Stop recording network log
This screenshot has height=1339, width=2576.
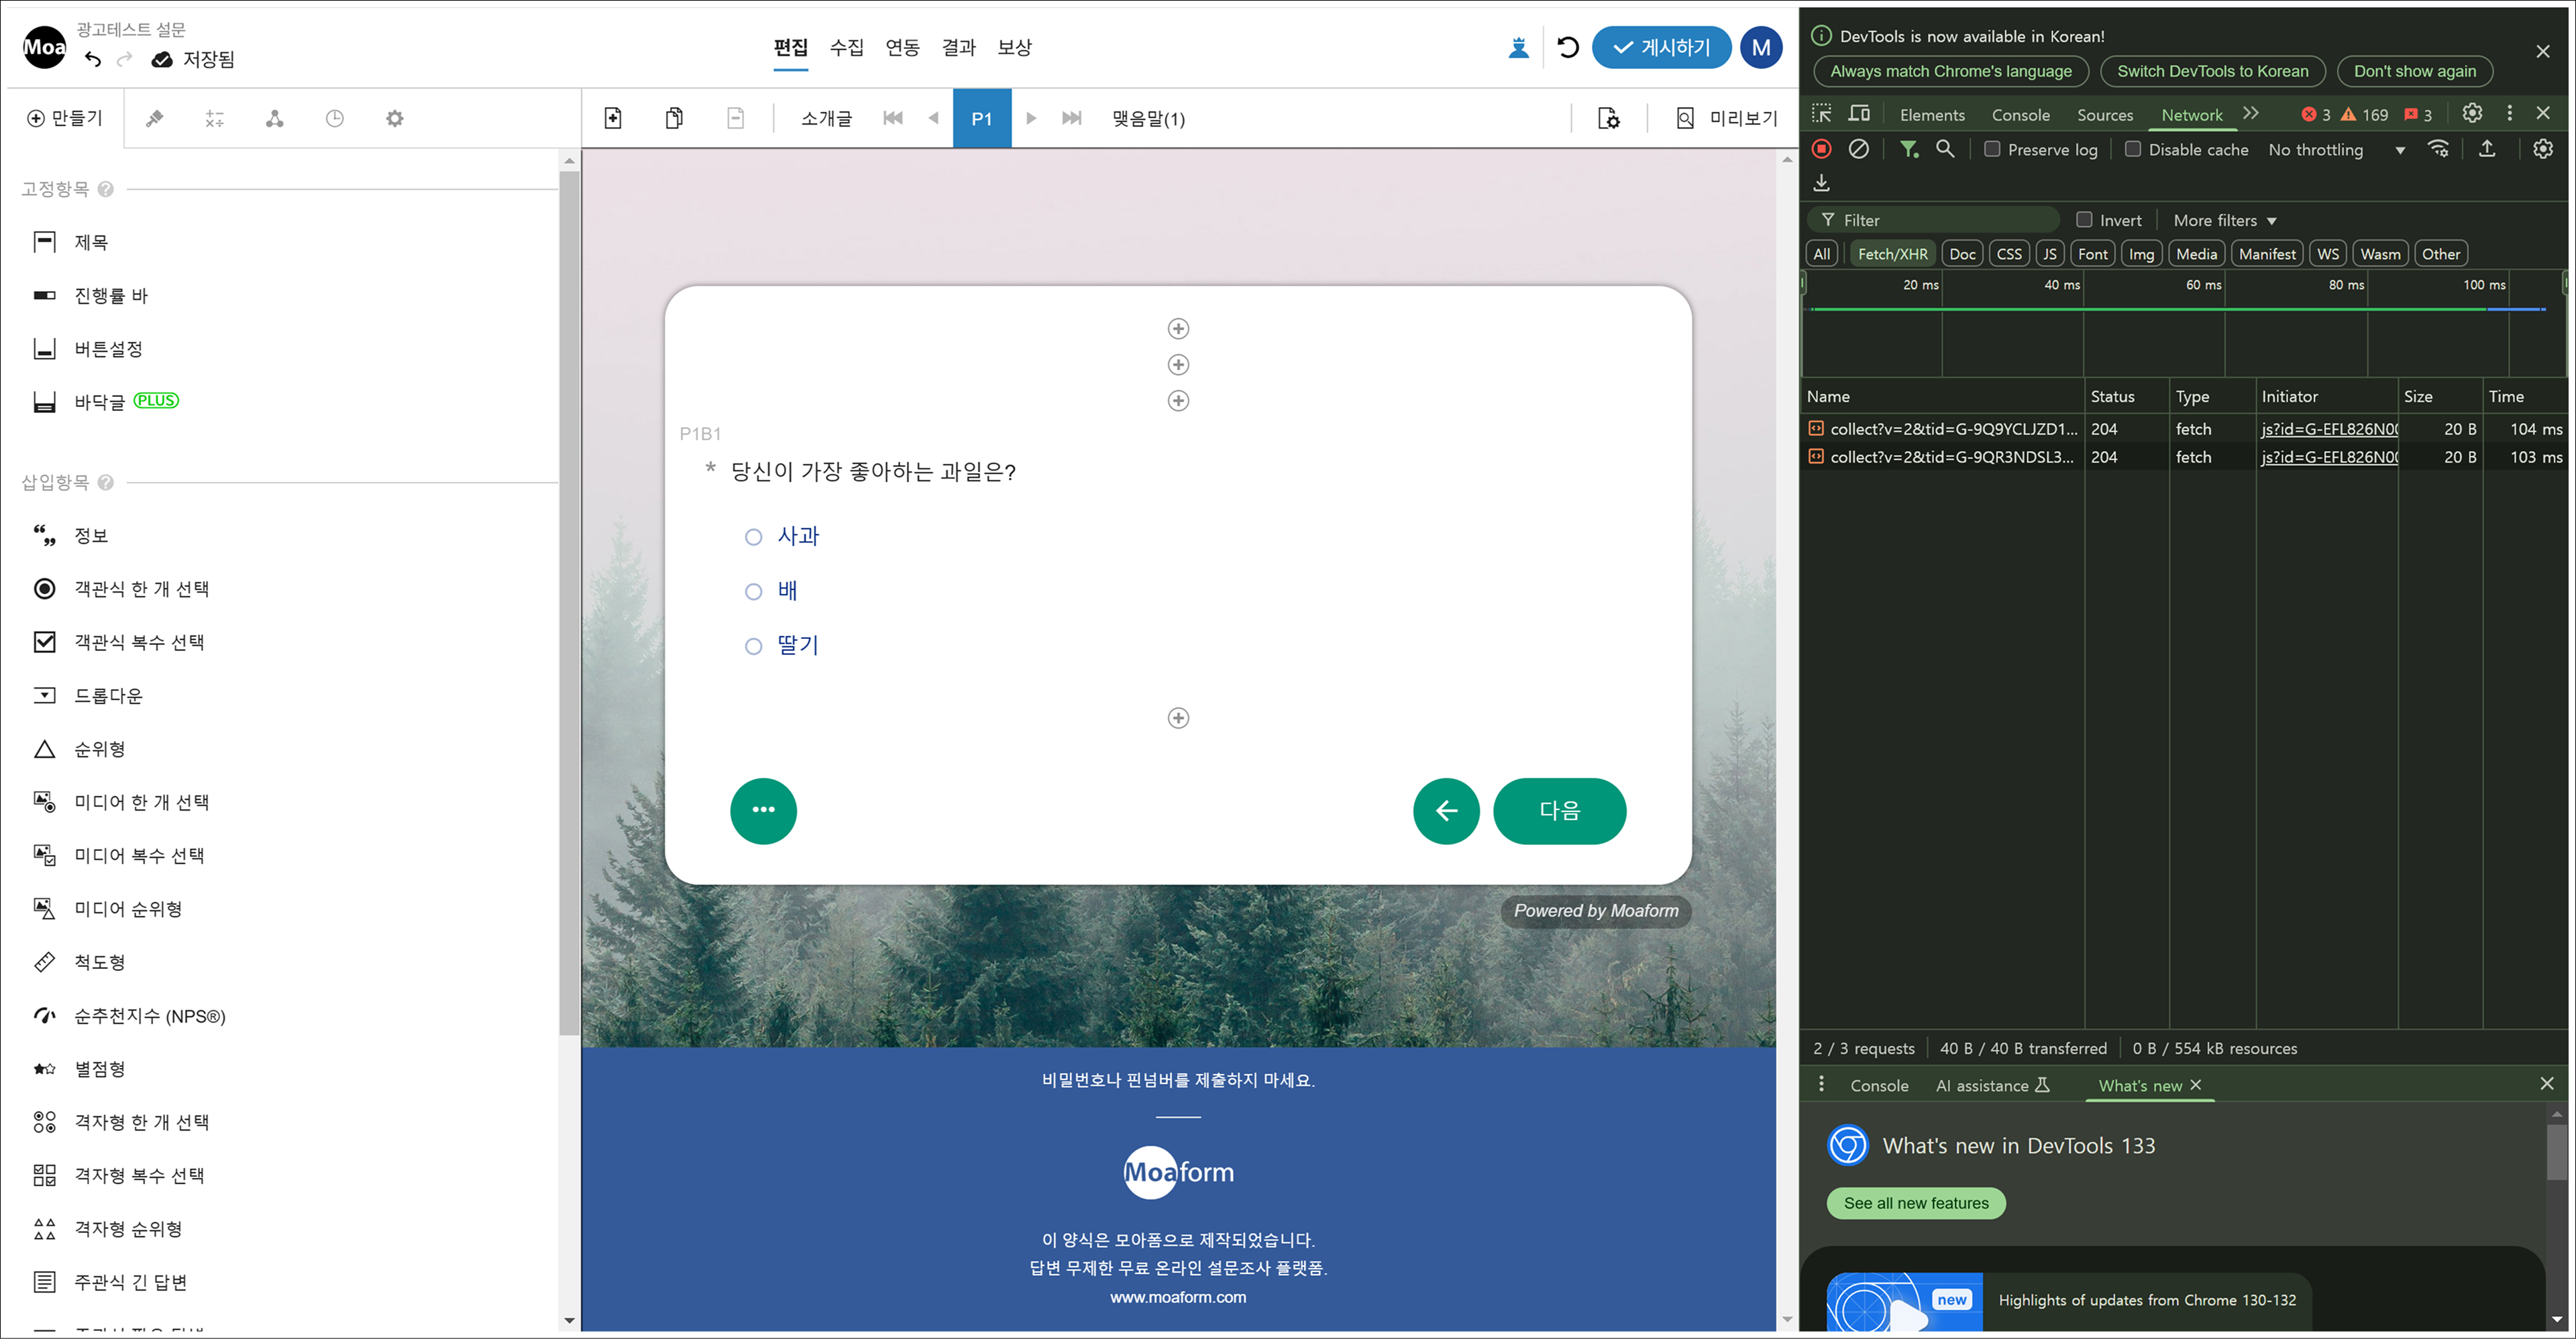click(x=1822, y=149)
